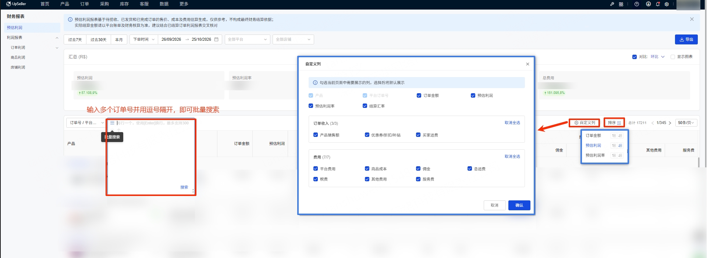Go to the 首页 menu
Image resolution: width=707 pixels, height=258 pixels.
coord(45,4)
